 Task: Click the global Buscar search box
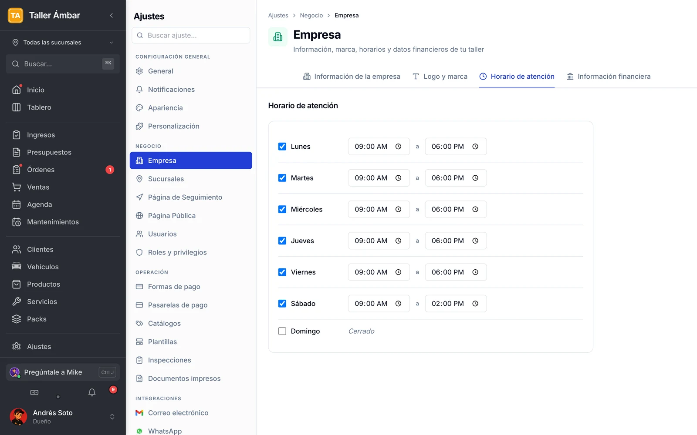pos(63,64)
